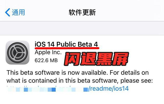This screenshot has width=164, height=104.
Task: Select the iOS 14 Public Beta 4 heading
Action: (x=66, y=44)
